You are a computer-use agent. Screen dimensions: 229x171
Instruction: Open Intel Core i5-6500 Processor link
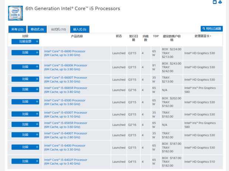click(x=65, y=102)
